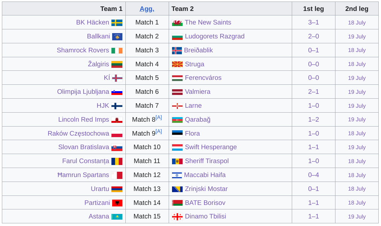Image resolution: width=381 pixels, height=226 pixels.
Task: Follow footnote A on Match 8
Action: click(x=158, y=118)
